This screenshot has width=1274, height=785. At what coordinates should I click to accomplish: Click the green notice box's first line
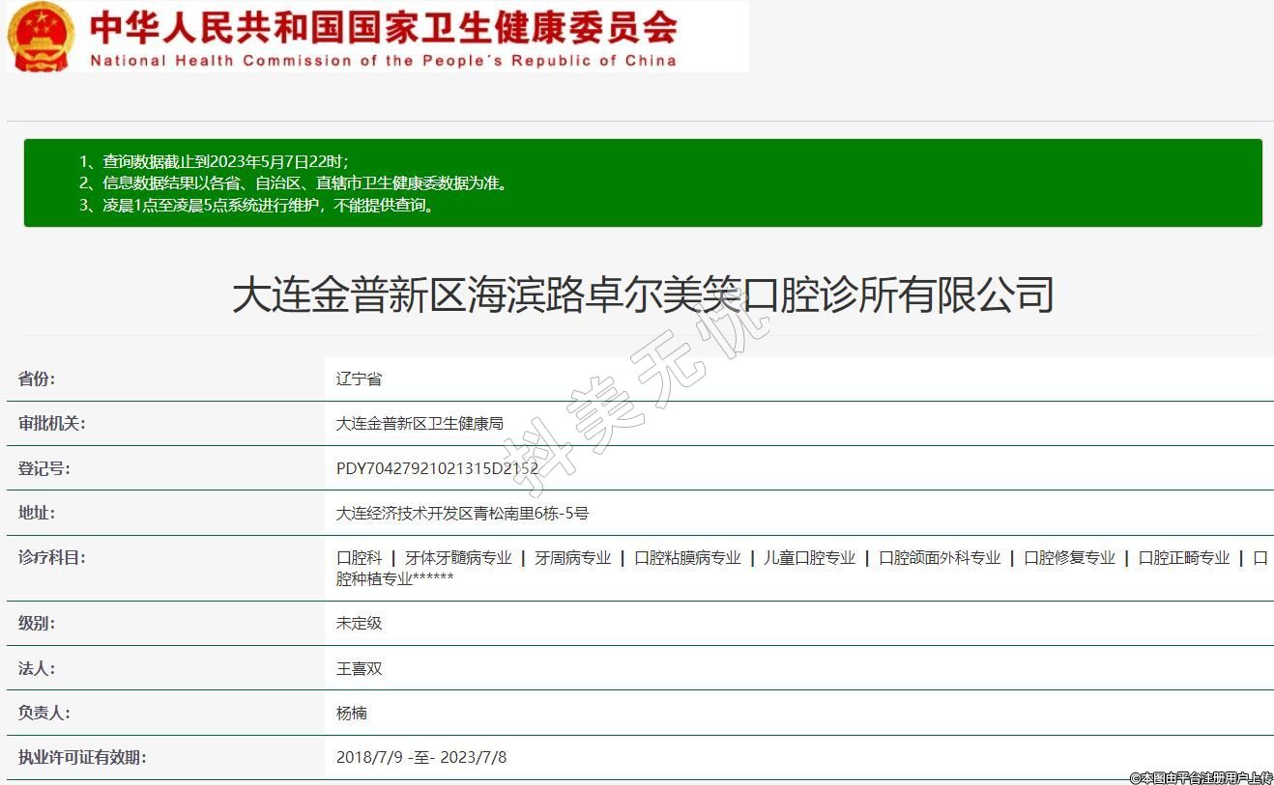tap(214, 161)
